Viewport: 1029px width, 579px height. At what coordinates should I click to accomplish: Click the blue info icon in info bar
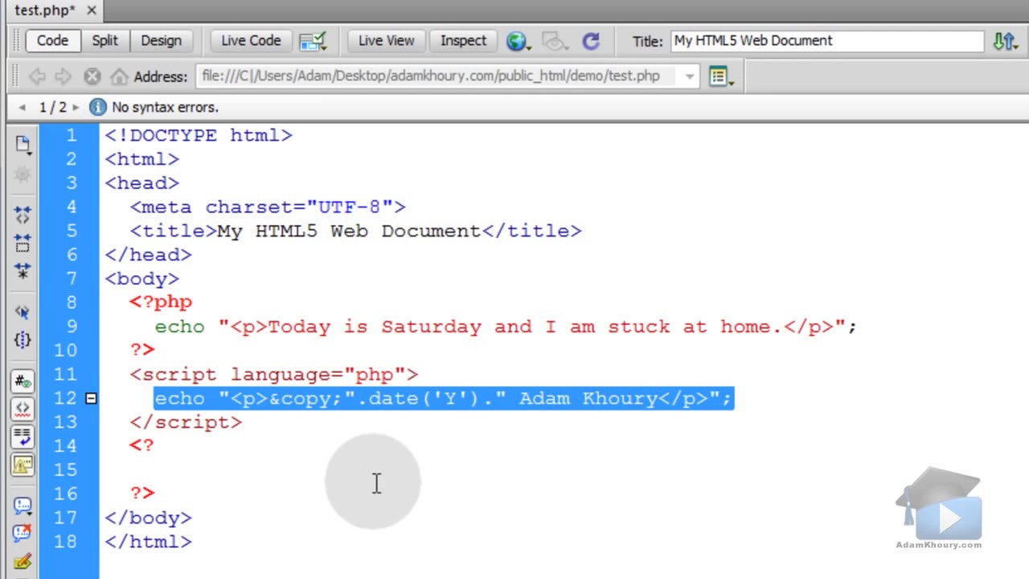tap(98, 107)
